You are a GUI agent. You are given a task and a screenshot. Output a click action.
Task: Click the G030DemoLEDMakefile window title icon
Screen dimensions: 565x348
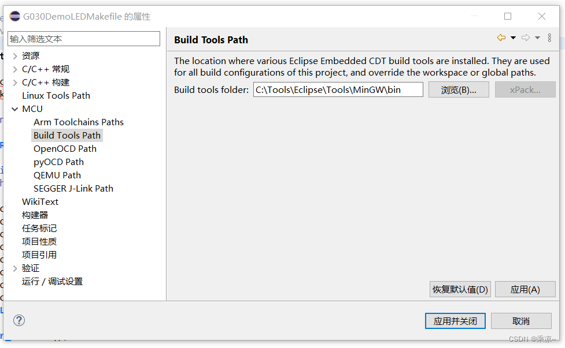(x=14, y=16)
